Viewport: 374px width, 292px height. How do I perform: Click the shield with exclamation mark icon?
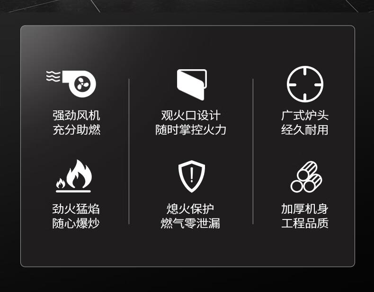(192, 176)
